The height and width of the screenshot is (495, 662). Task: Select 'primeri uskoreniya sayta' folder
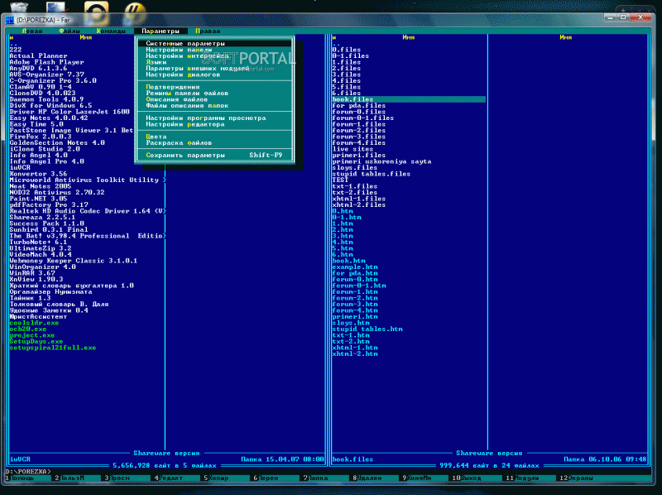click(381, 161)
